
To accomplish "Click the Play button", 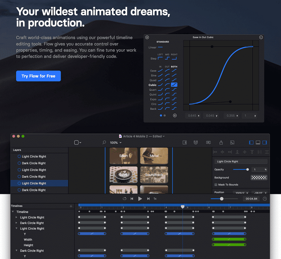I will (x=140, y=199).
